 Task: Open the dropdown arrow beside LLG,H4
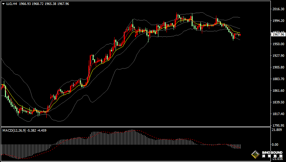(3, 3)
